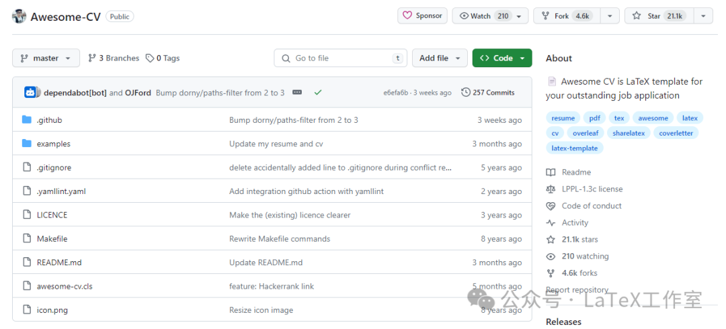Select the latex-template topic tag
726x329 pixels.
click(575, 148)
